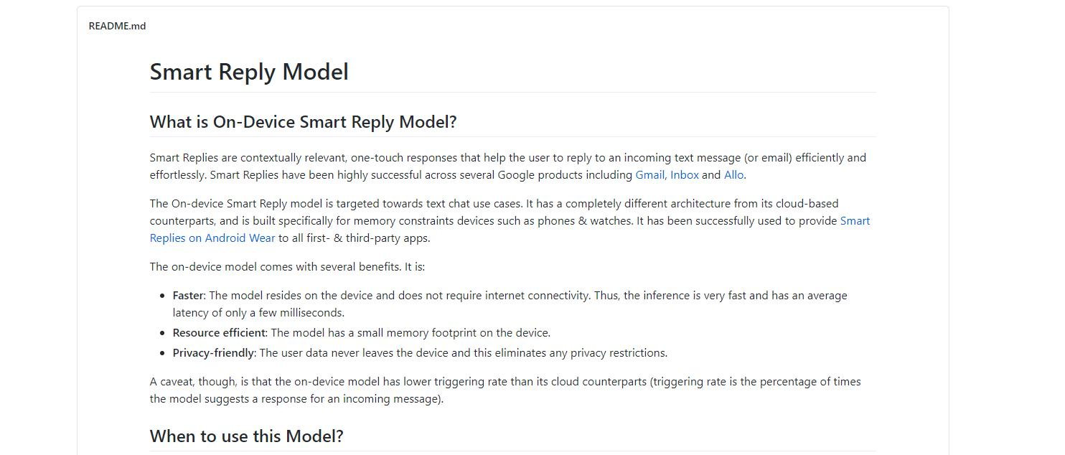Click the Smart Reply Model main heading
Image resolution: width=1065 pixels, height=455 pixels.
[x=249, y=72]
